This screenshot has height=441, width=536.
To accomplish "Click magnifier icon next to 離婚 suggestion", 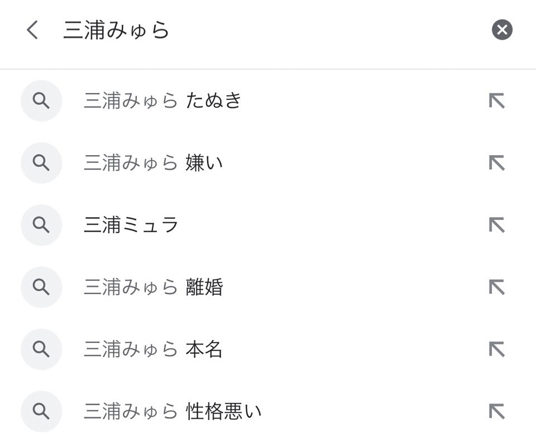I will [41, 287].
